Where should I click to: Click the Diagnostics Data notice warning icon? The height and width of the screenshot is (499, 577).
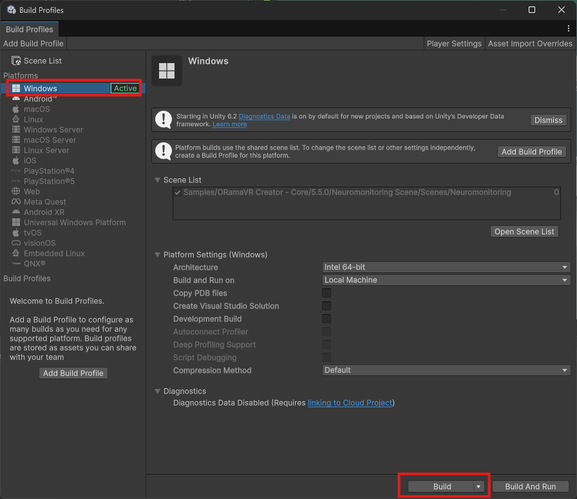click(x=164, y=120)
